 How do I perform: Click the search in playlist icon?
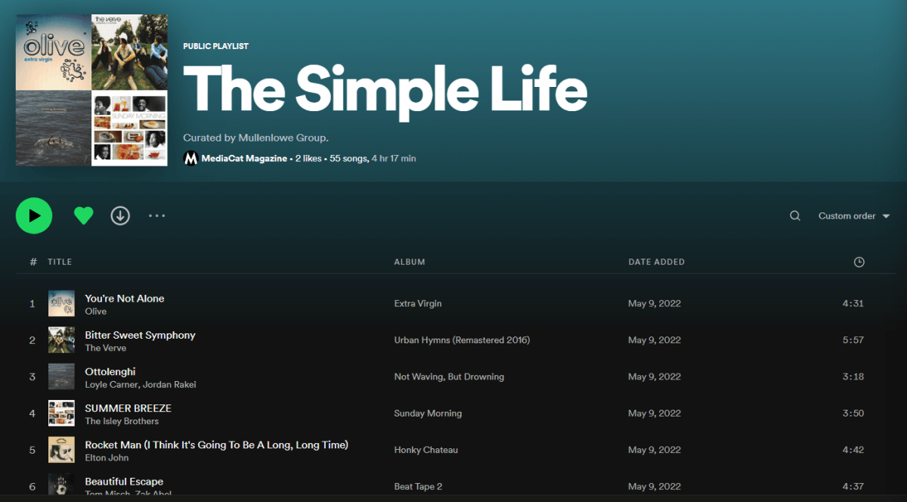(x=795, y=215)
